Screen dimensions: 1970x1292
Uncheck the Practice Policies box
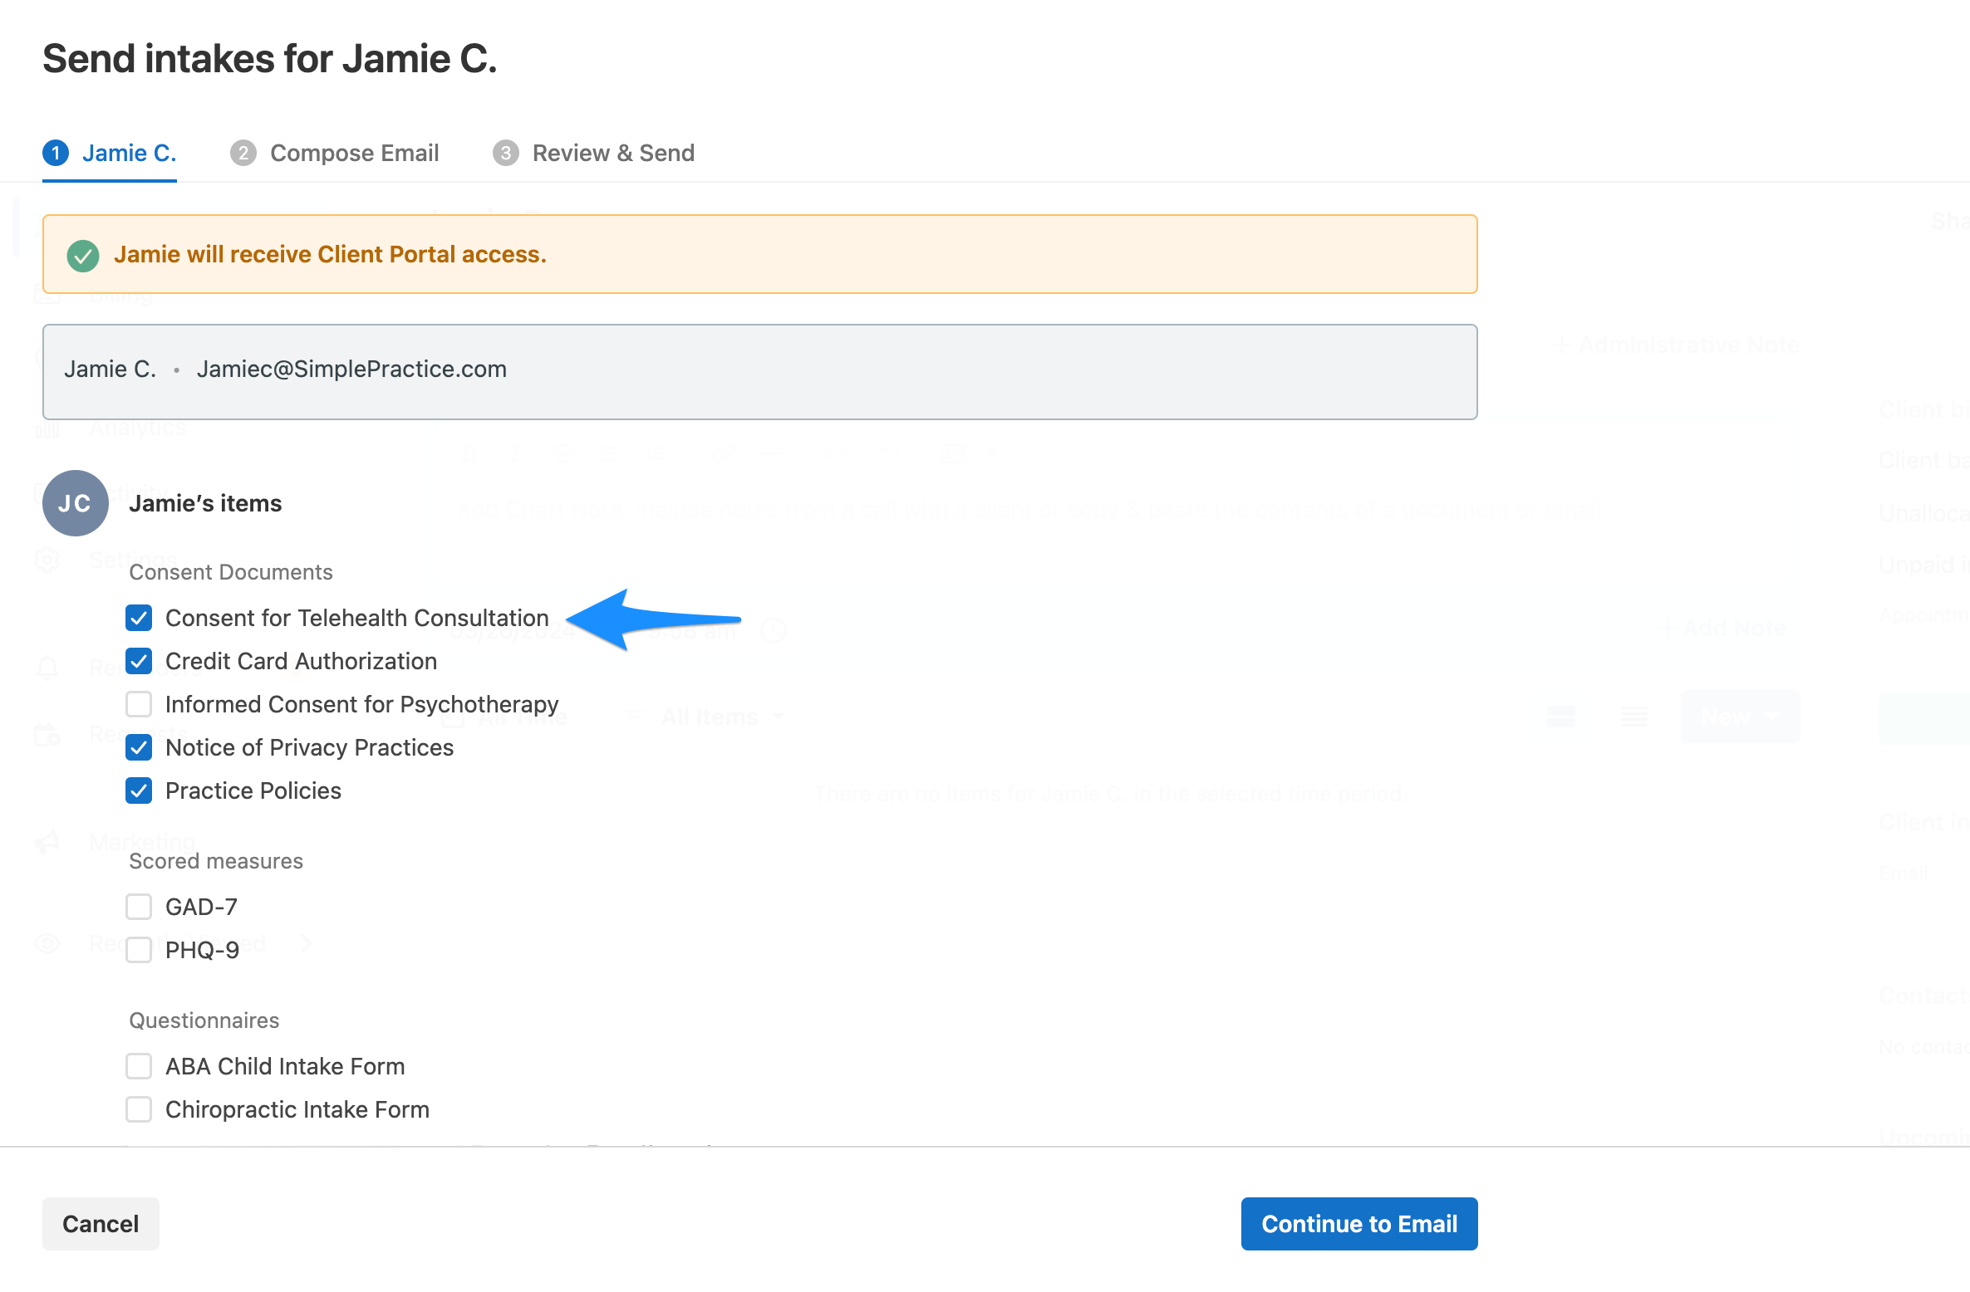[139, 790]
